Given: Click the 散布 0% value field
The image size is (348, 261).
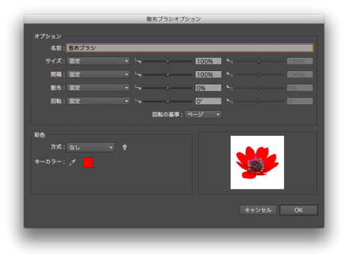Looking at the screenshot, I should (208, 88).
